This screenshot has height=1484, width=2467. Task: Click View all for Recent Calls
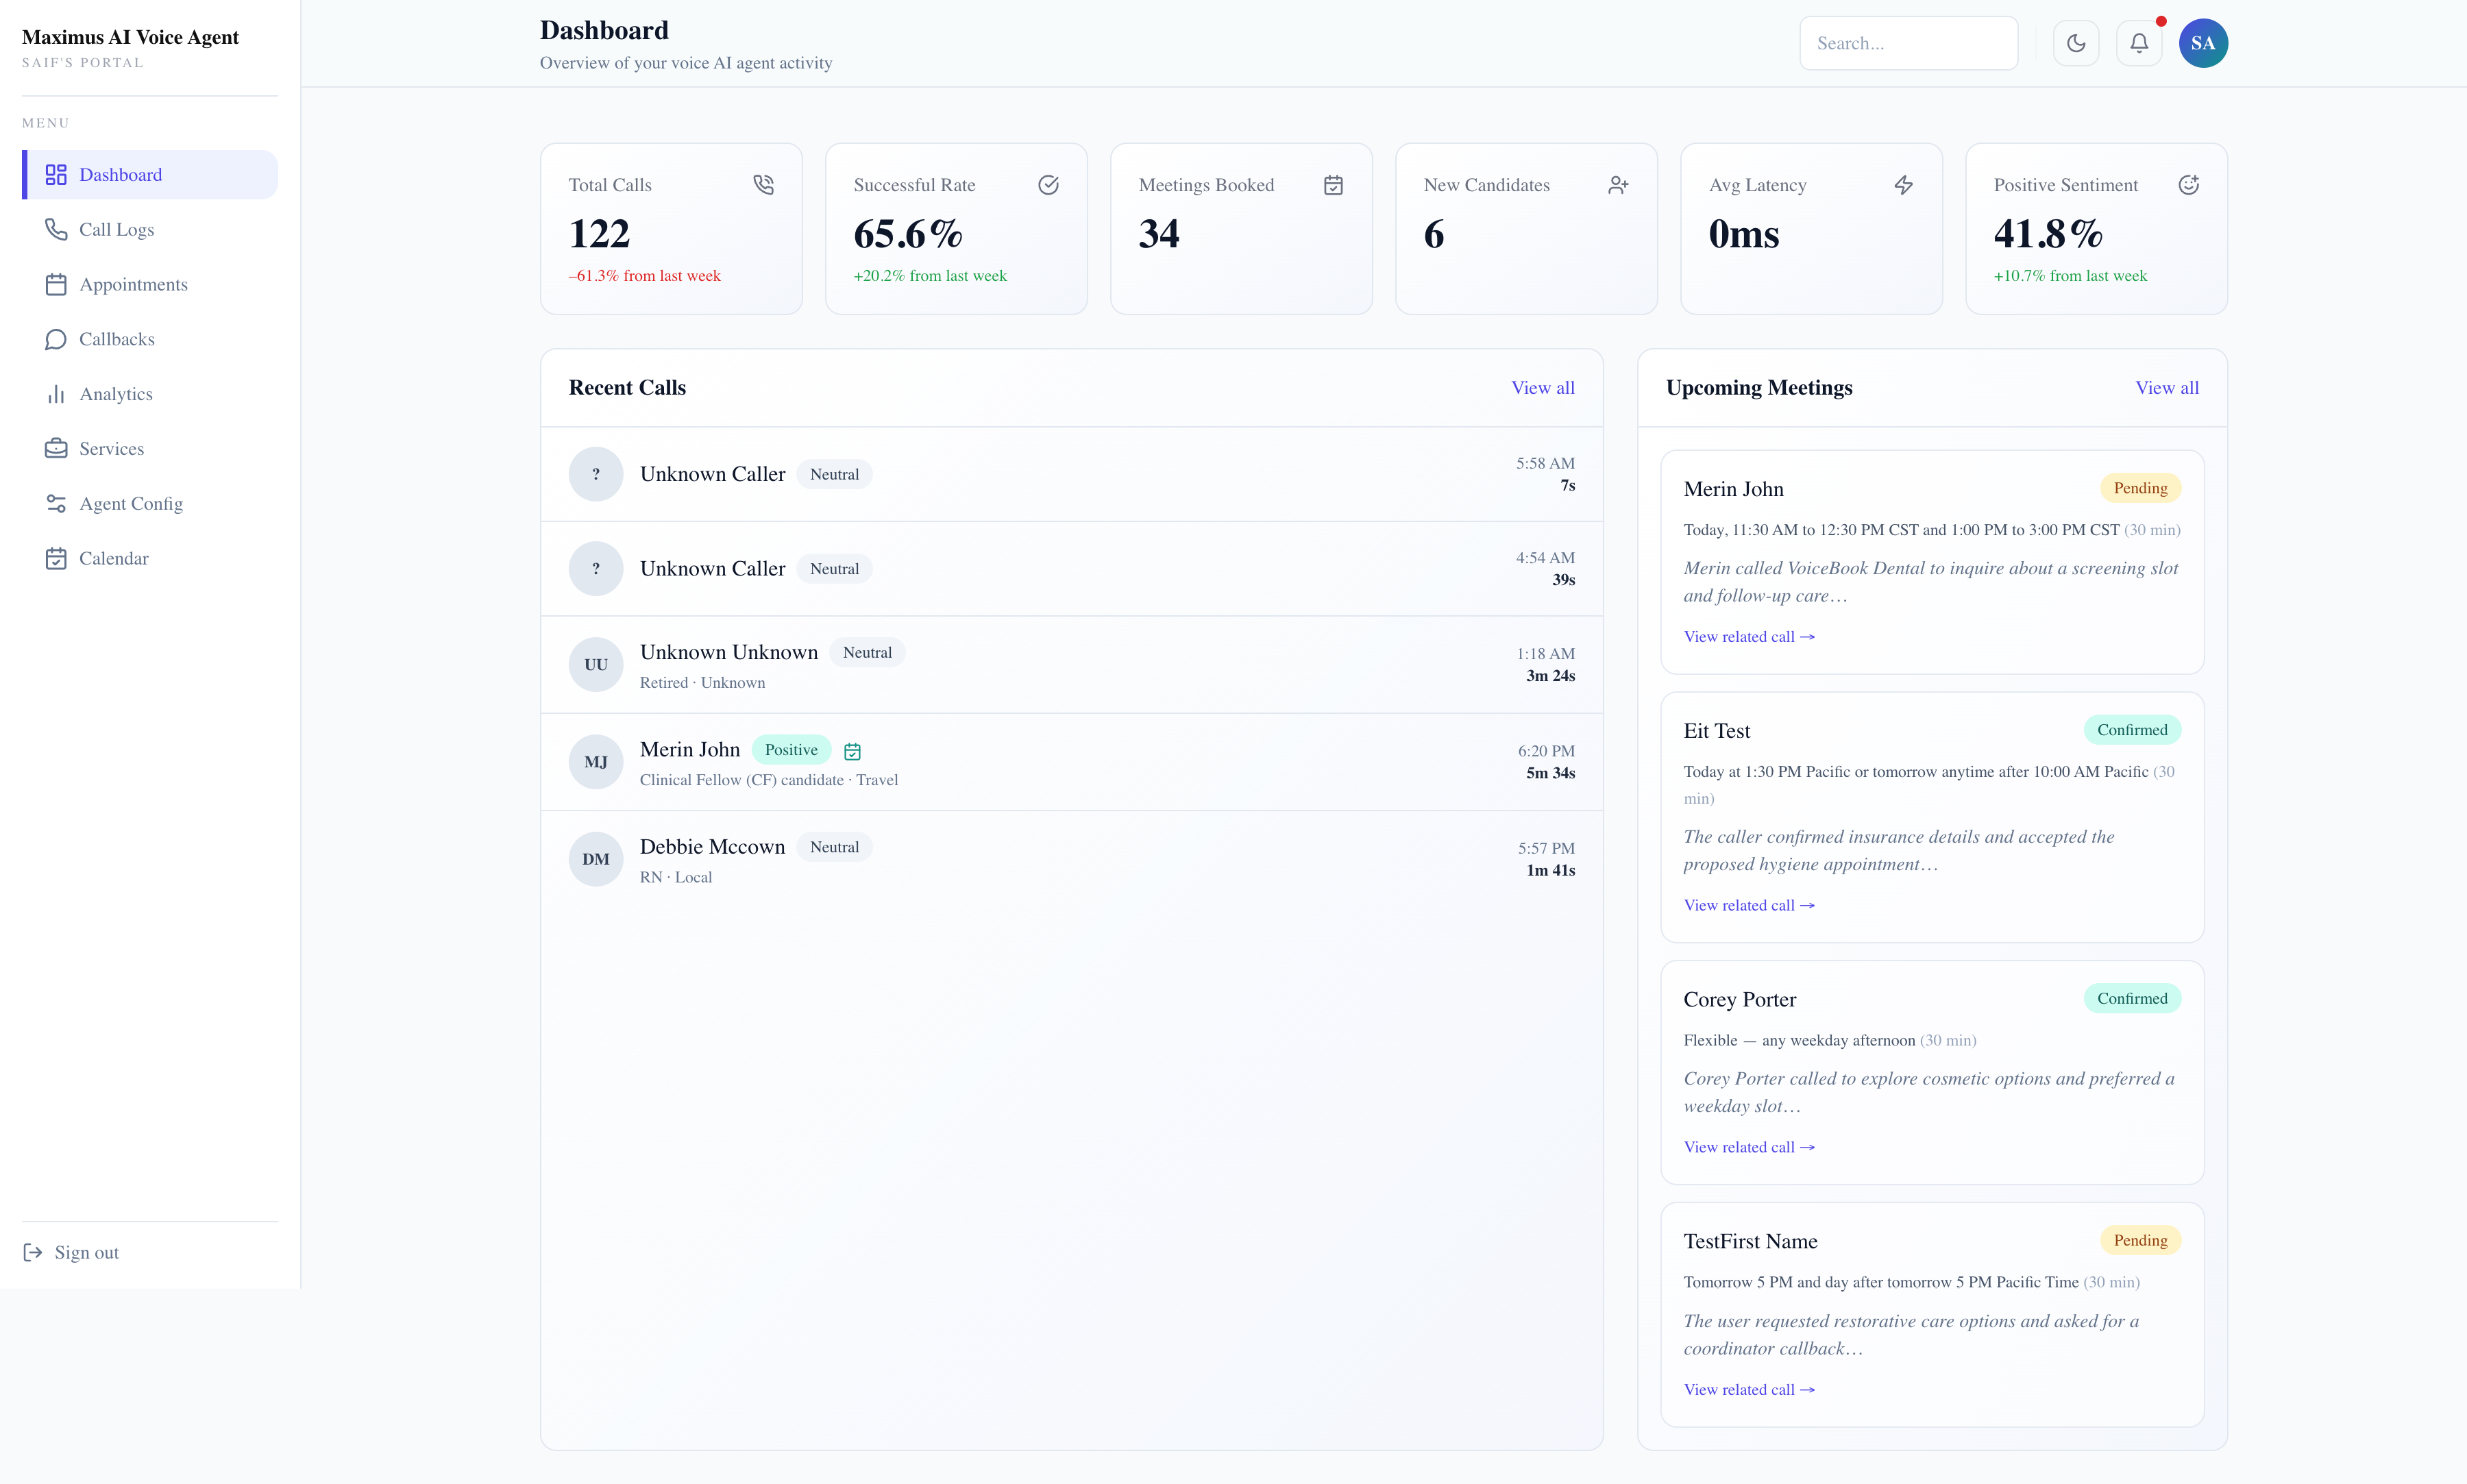click(x=1542, y=387)
